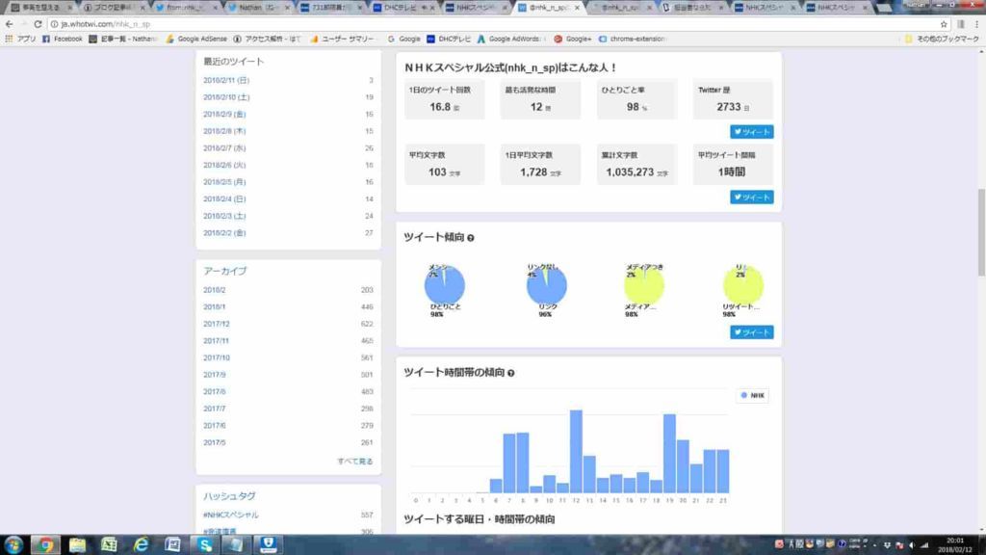Click the リツイート 98% yellow pie chart
986x555 pixels.
click(742, 285)
